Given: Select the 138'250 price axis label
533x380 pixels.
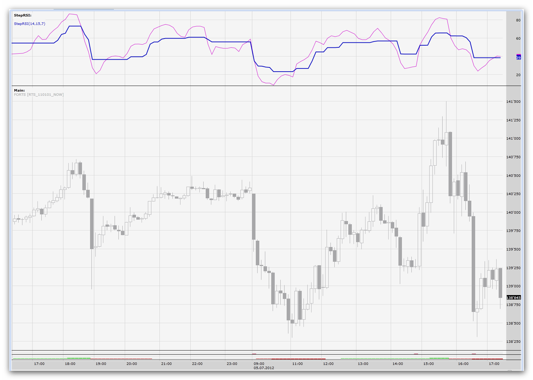Looking at the screenshot, I should tap(513, 342).
